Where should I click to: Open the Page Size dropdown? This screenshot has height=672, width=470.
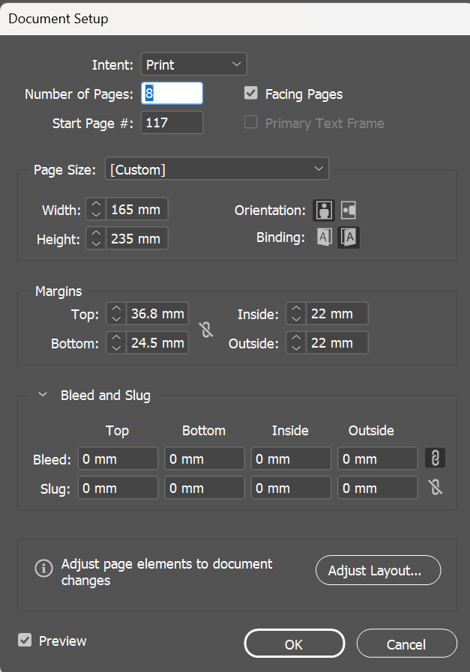coord(217,169)
